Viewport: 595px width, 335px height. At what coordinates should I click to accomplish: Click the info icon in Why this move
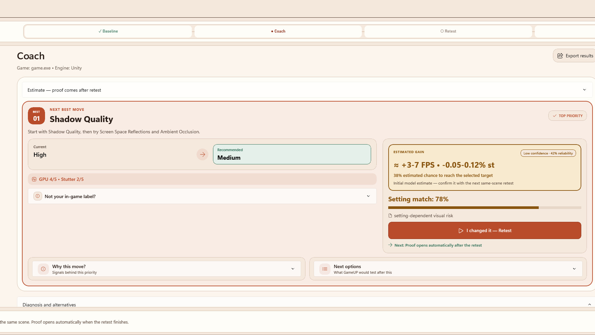(43, 269)
